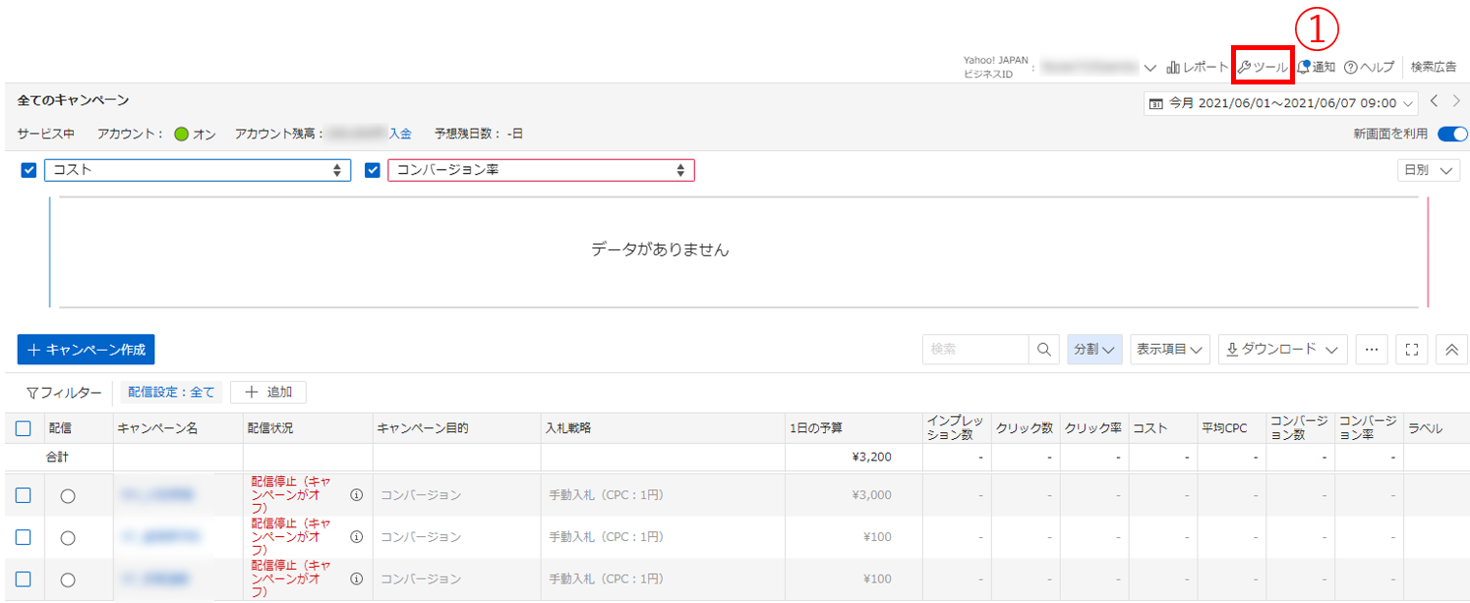The height and width of the screenshot is (603, 1470).
Task: Open the ヘルプ help icon
Action: (1351, 67)
